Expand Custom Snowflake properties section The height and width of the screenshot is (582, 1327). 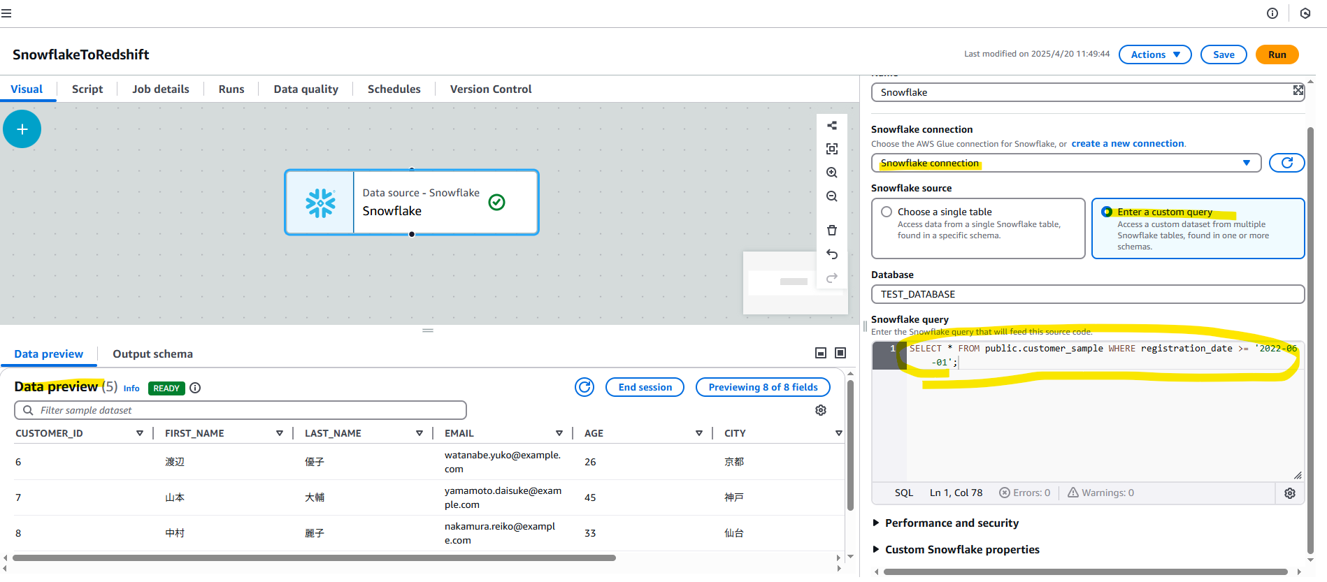955,550
